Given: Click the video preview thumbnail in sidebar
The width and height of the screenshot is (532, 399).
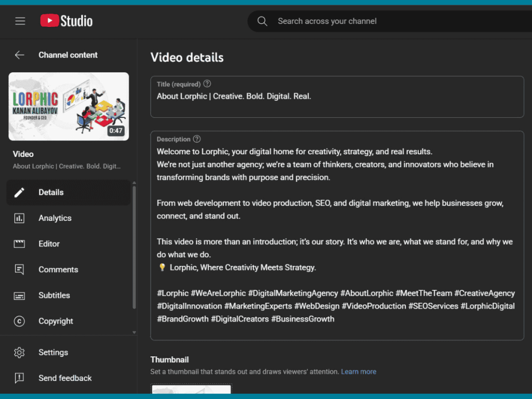Looking at the screenshot, I should point(69,107).
